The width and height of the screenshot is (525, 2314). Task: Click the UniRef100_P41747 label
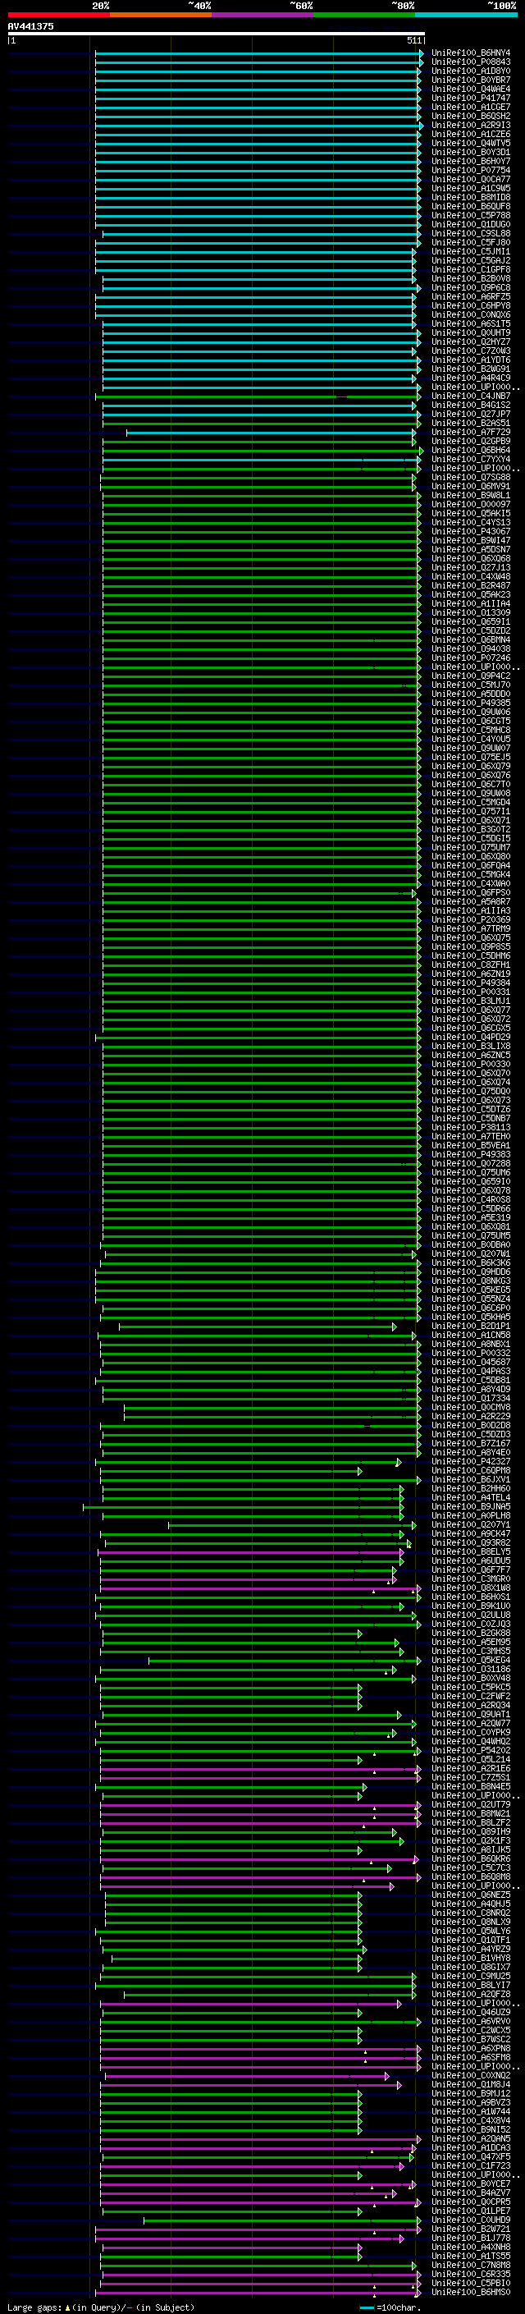tap(471, 98)
